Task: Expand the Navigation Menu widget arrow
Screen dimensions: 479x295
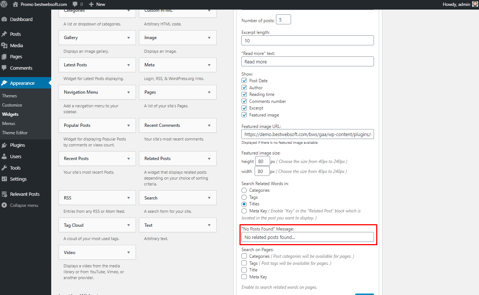Action: coord(129,92)
